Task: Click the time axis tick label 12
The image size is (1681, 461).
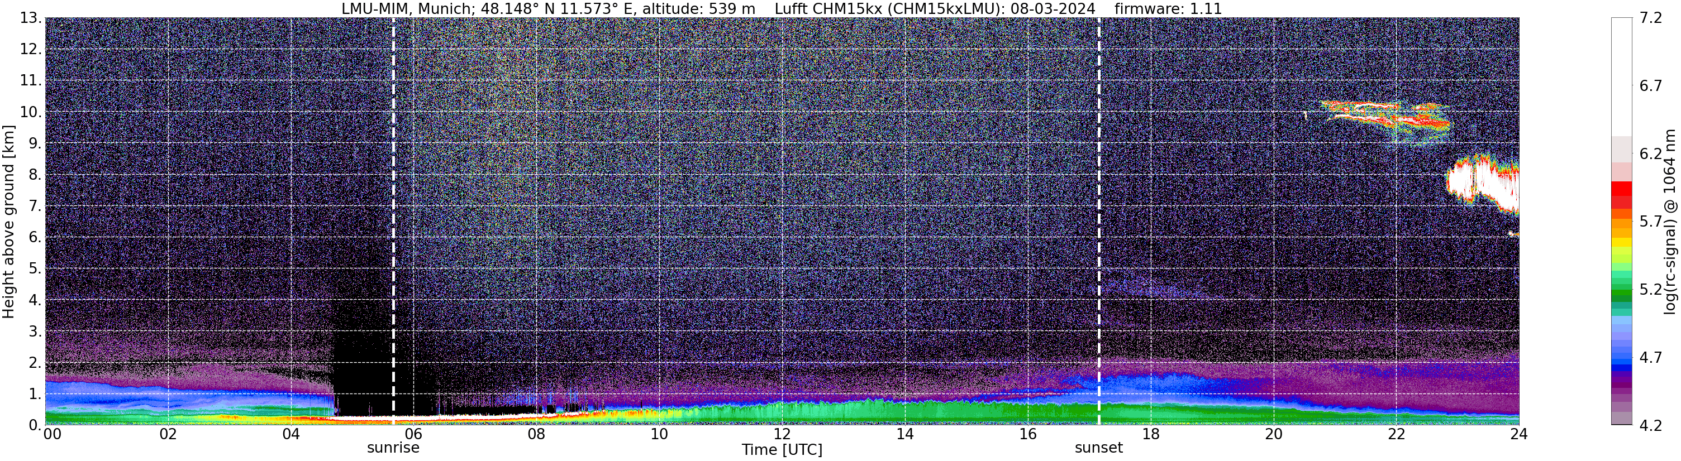Action: pyautogui.click(x=782, y=434)
